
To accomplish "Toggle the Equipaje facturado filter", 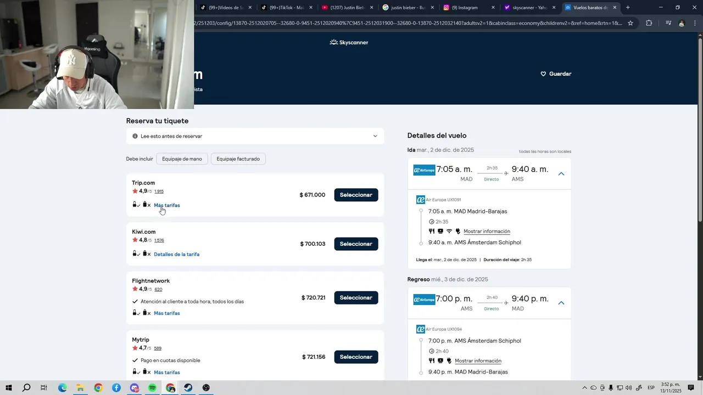I will [x=238, y=159].
